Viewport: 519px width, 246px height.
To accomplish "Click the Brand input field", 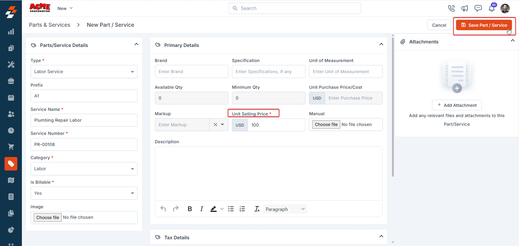I will [191, 71].
